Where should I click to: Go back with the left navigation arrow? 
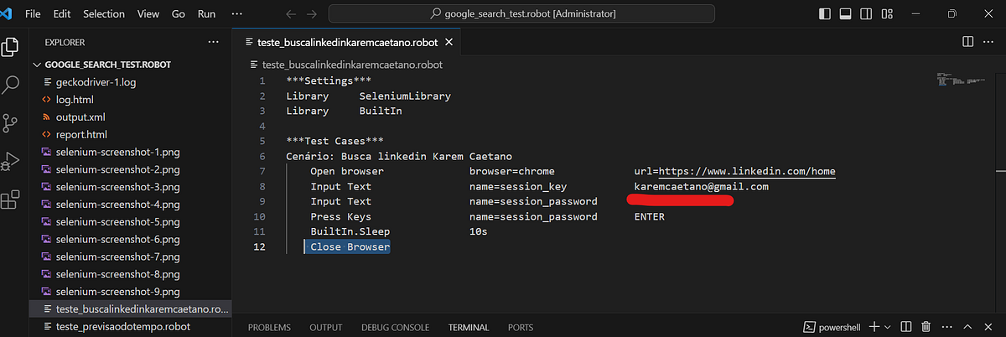[290, 14]
